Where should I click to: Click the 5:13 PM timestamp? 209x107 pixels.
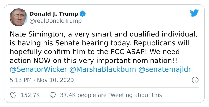coord(21,80)
